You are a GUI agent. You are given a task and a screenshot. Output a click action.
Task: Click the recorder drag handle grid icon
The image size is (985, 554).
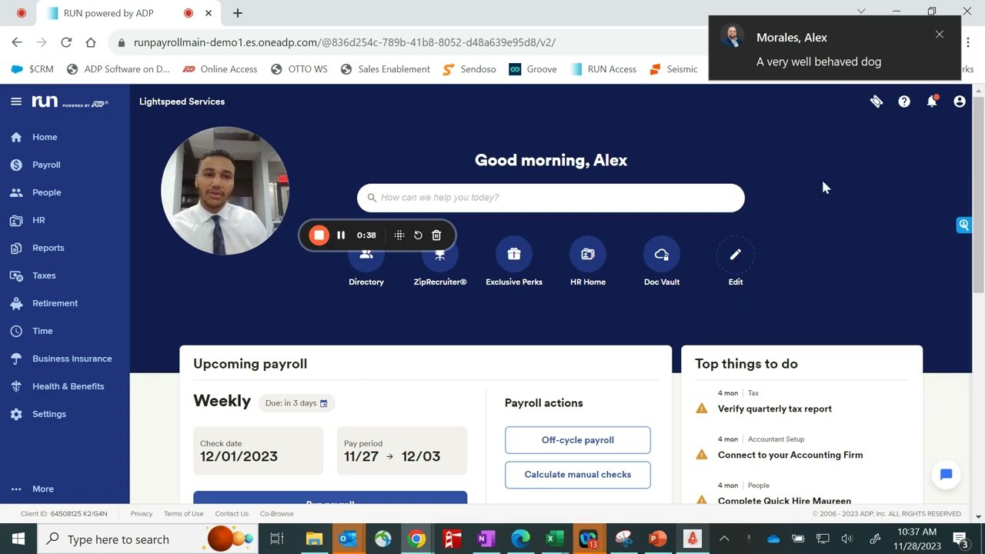(x=399, y=235)
